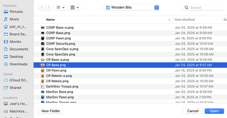Image resolution: width=227 pixels, height=118 pixels.
Task: Click the Open button
Action: point(214,111)
